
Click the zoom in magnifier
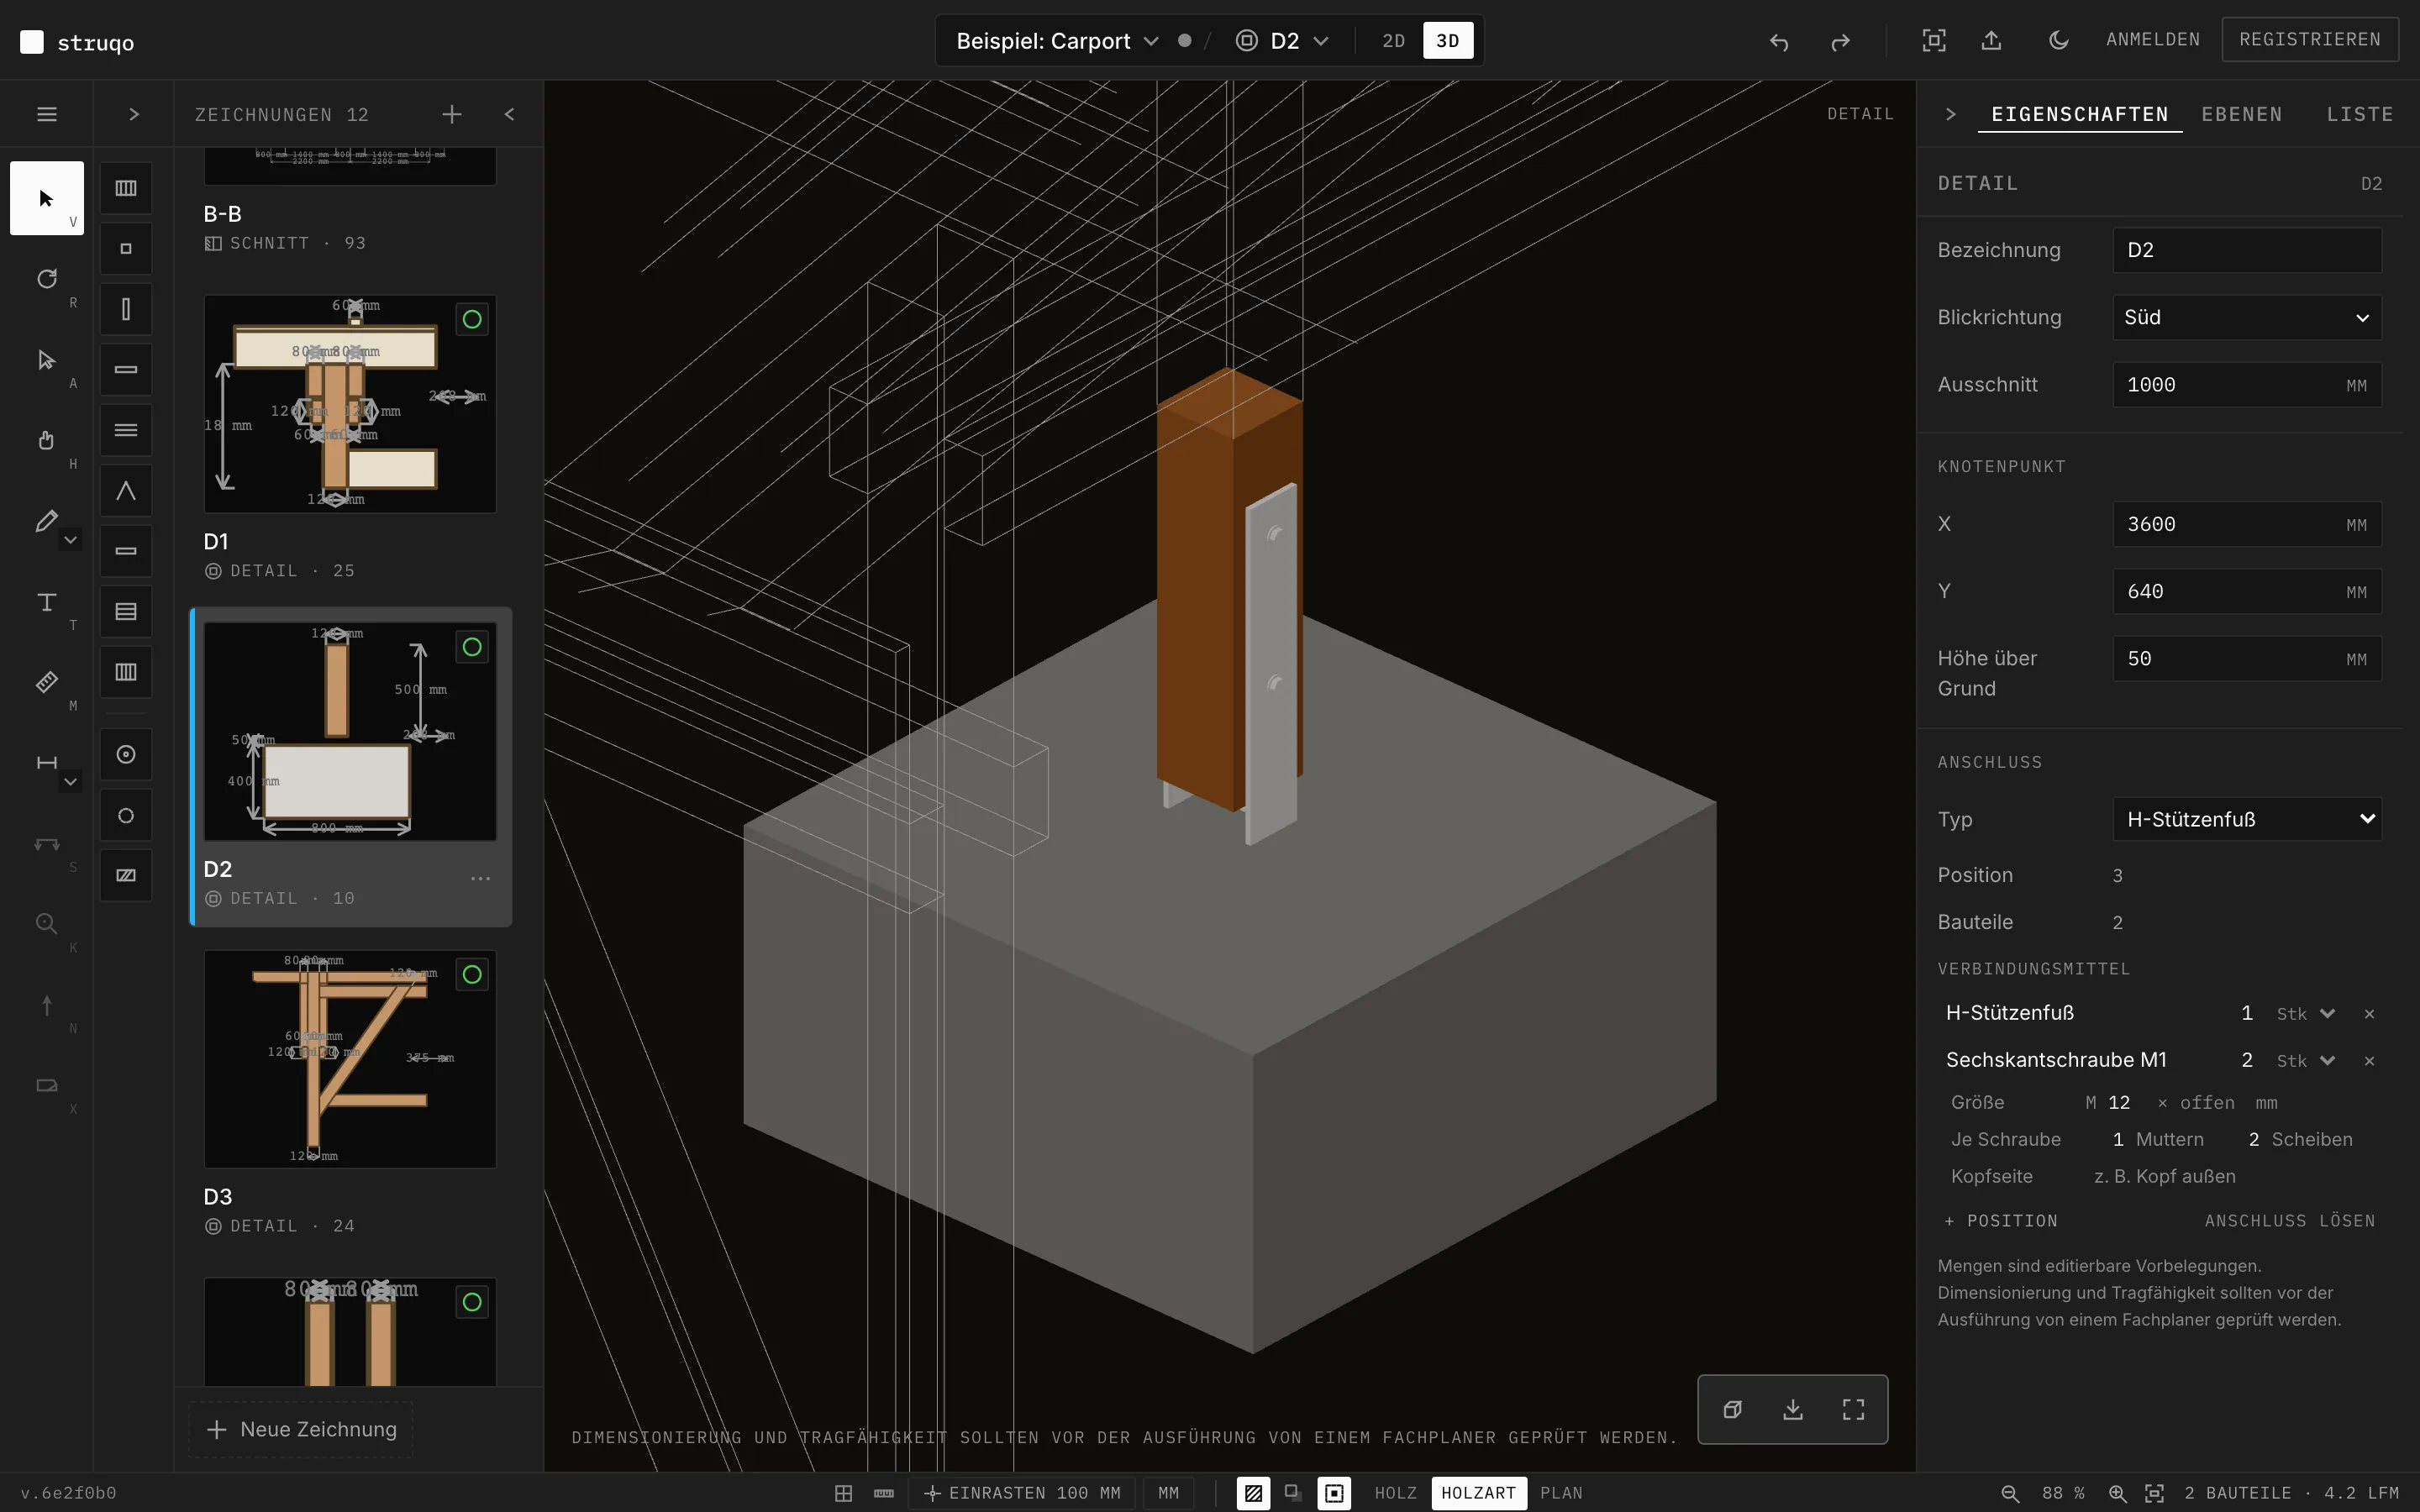point(2117,1493)
